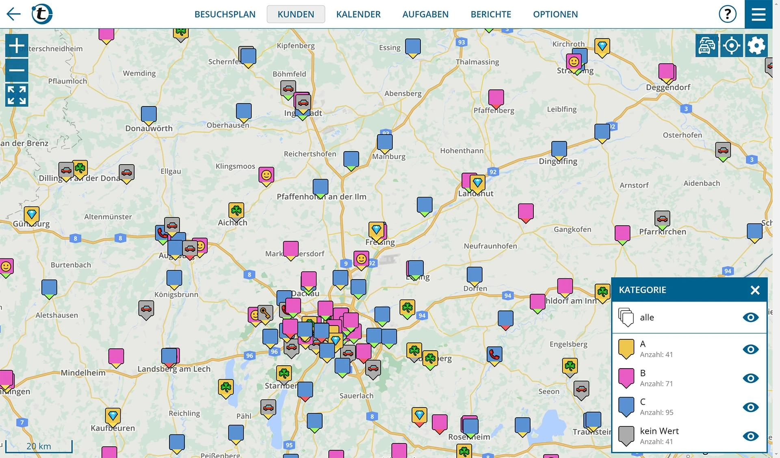Click the 'B Anzahl: 71' category row label

[x=656, y=378]
